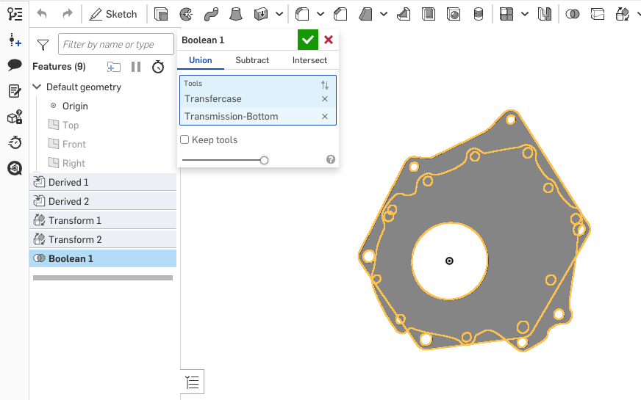Select the Extrude tool
The height and width of the screenshot is (400, 641).
pos(161,14)
